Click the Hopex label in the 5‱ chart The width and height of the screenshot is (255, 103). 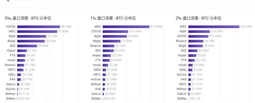11,51
